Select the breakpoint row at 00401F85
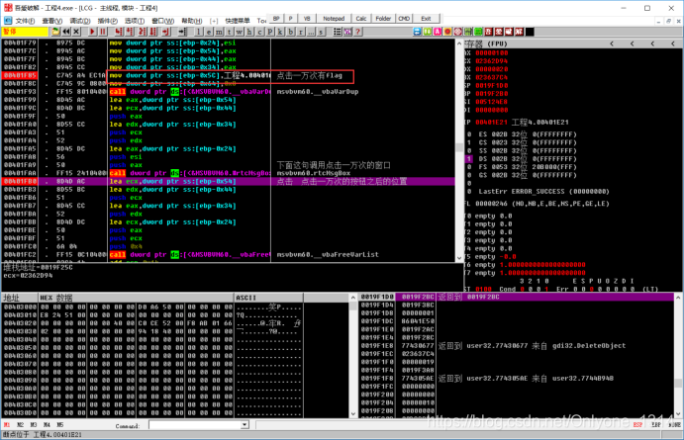Image resolution: width=684 pixels, height=440 pixels. [228, 75]
